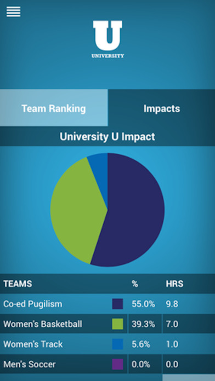215x381 pixels.
Task: Click the University U Impact heading
Action: [107, 136]
